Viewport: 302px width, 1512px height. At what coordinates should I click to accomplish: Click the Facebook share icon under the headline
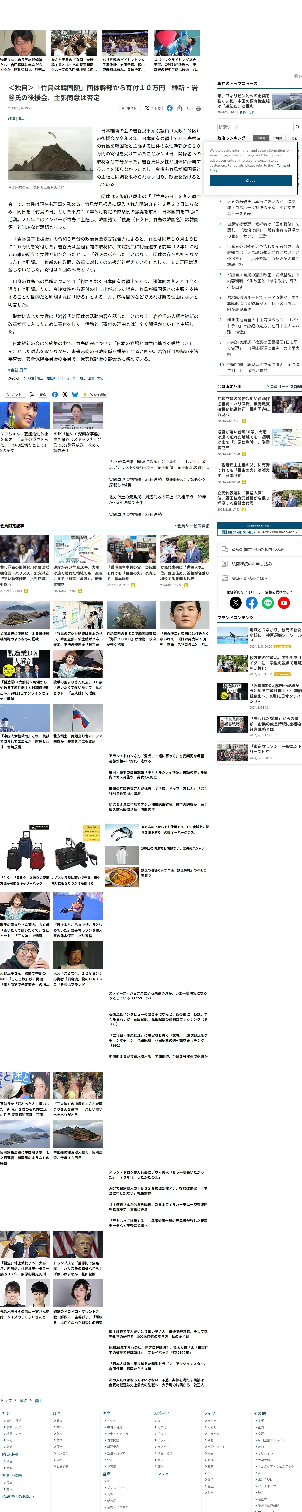point(169,108)
